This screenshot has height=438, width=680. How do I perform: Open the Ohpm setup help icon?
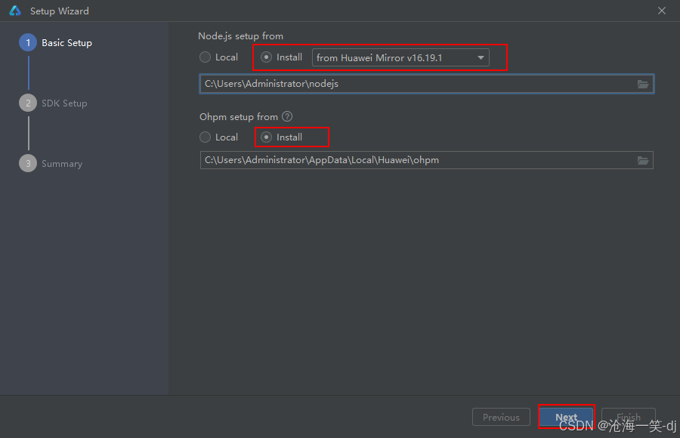click(287, 116)
